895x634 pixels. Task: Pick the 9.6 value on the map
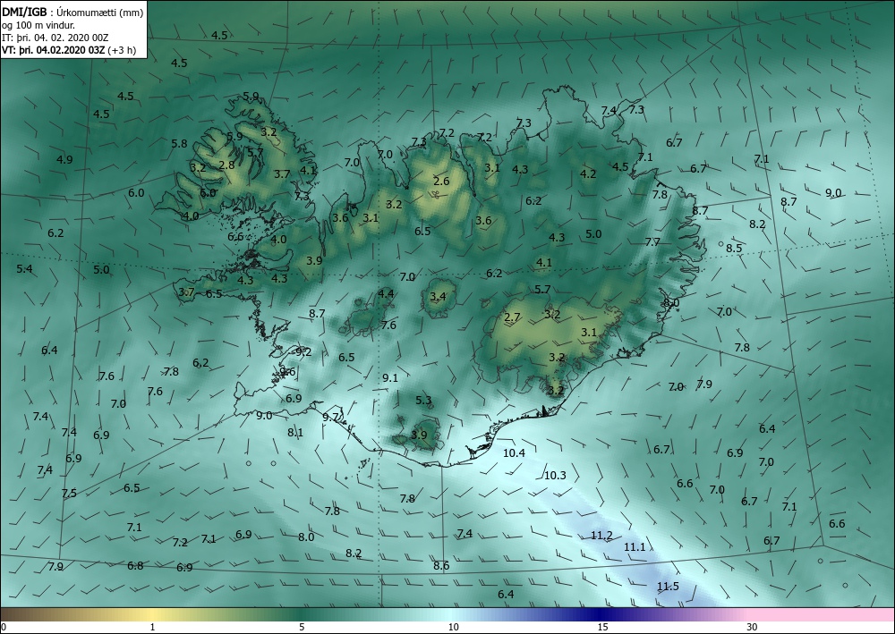click(287, 372)
